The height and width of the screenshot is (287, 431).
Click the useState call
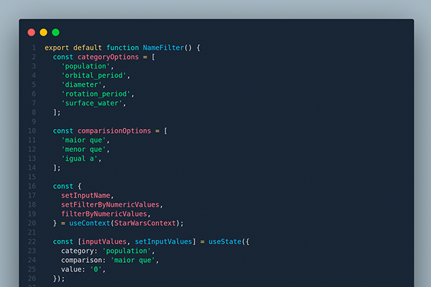click(x=224, y=242)
